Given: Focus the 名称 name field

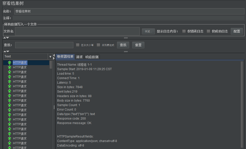Looking at the screenshot, I should [x=129, y=11].
